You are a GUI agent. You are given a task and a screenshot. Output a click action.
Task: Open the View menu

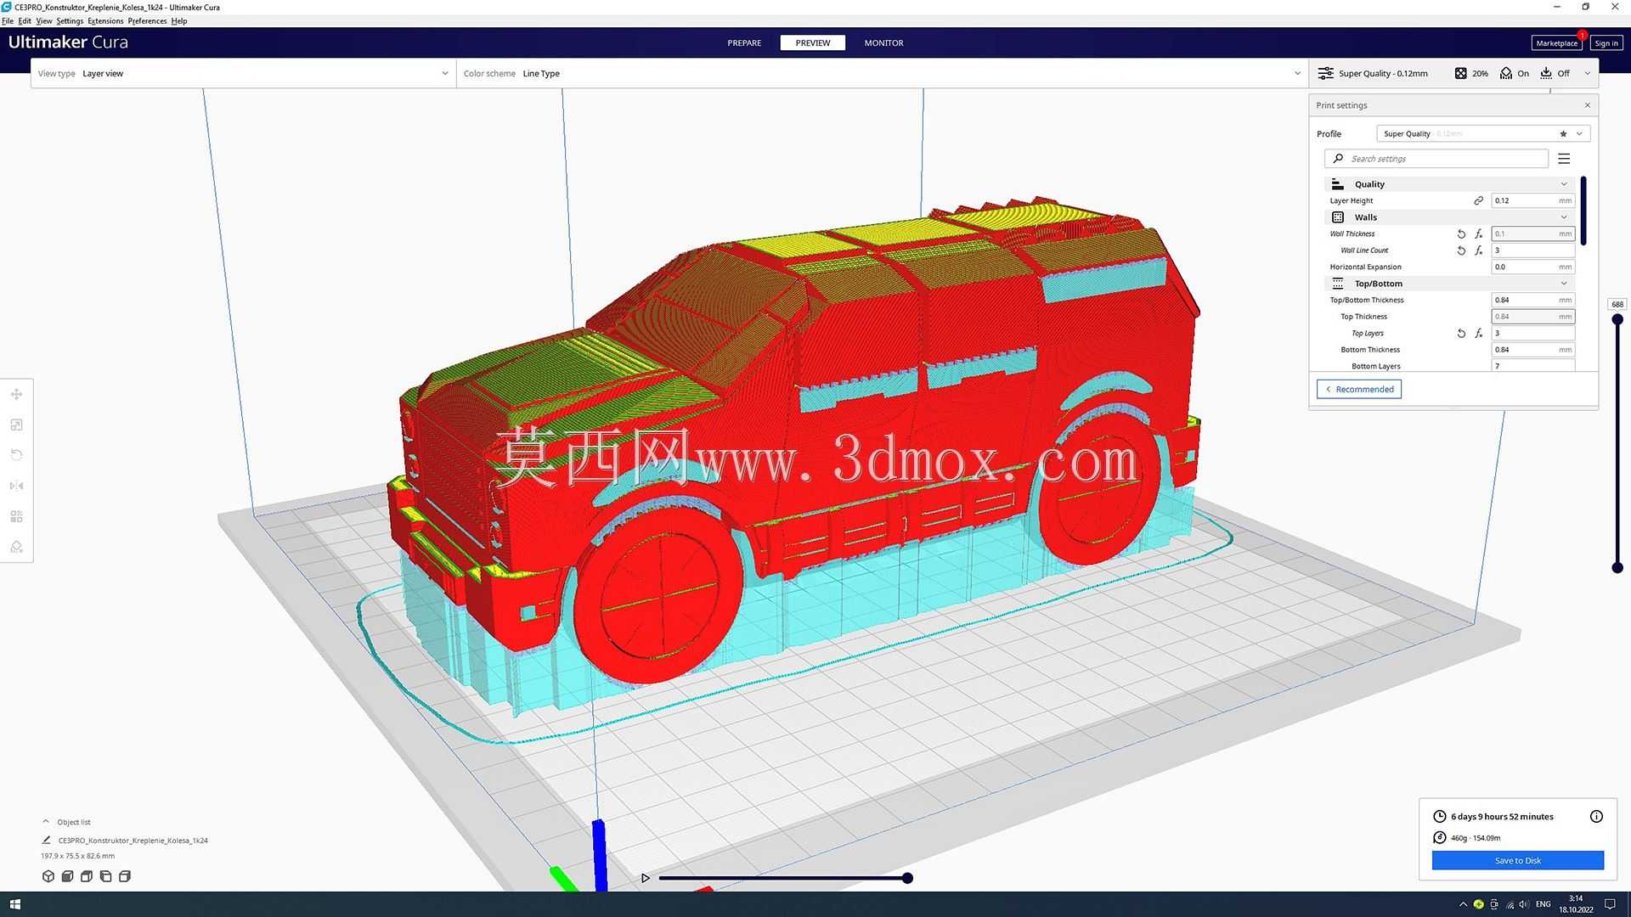point(44,21)
